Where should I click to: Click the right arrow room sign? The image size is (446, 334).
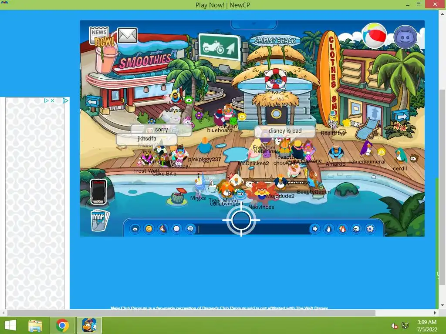[401, 117]
